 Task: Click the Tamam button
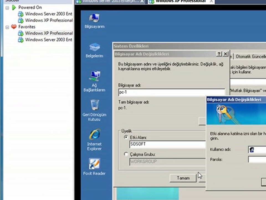tap(183, 178)
